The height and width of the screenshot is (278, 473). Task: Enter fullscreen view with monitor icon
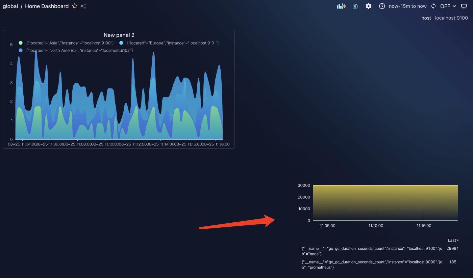coord(464,6)
